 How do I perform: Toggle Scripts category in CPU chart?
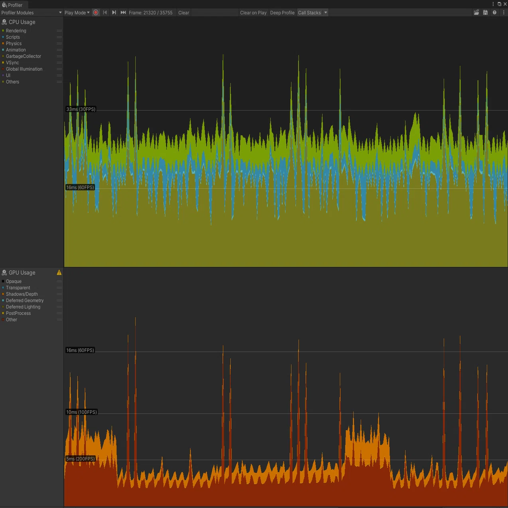pos(13,37)
